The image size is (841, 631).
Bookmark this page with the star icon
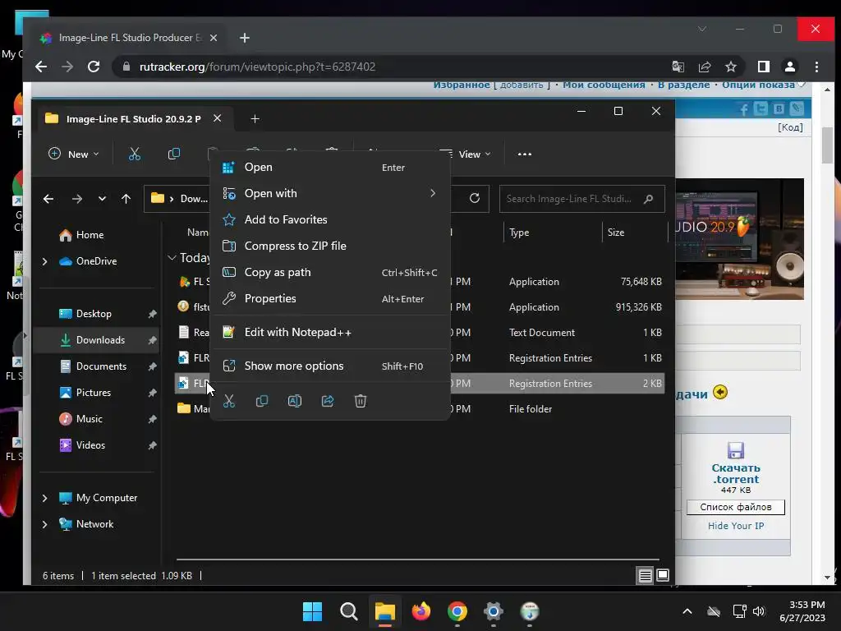731,67
